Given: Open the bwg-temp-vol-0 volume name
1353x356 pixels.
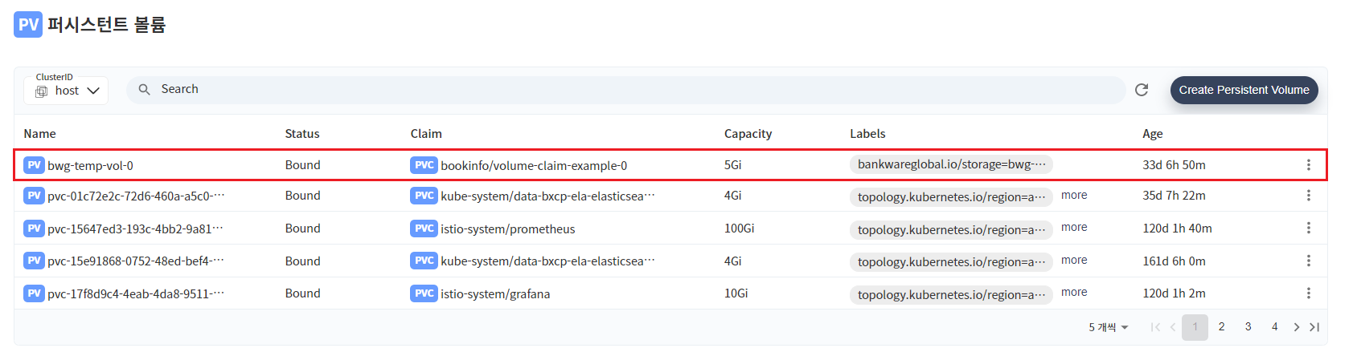Looking at the screenshot, I should click(x=90, y=166).
